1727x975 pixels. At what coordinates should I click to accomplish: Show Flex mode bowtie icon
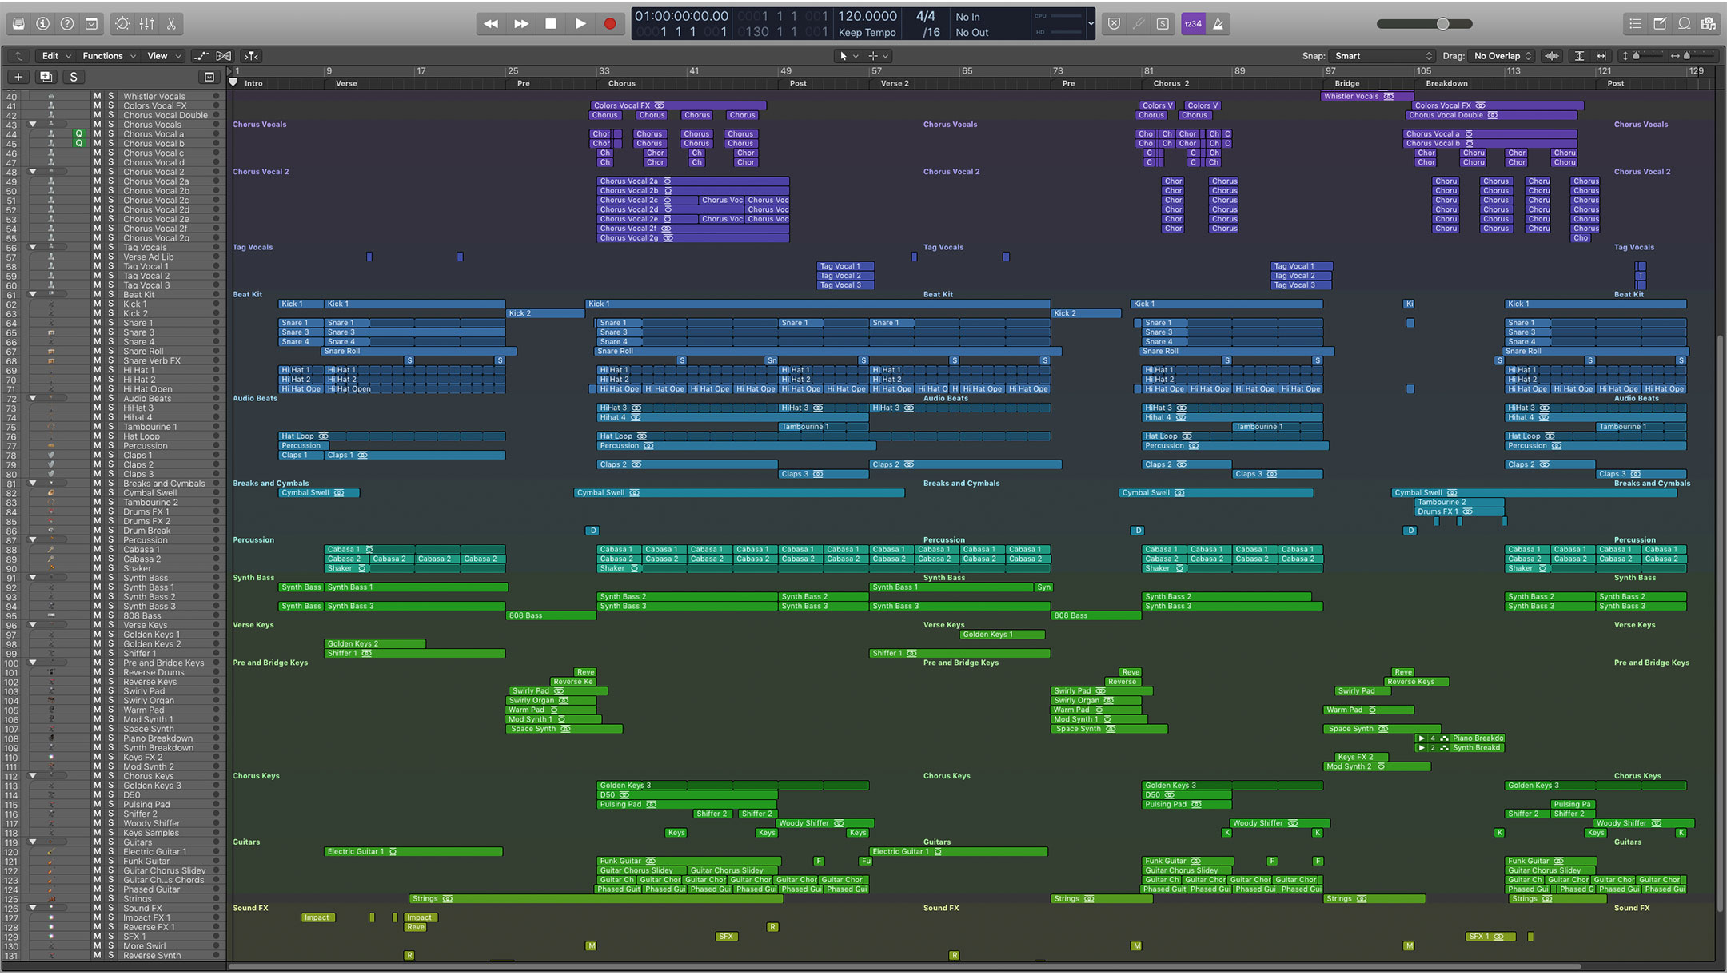click(x=224, y=56)
